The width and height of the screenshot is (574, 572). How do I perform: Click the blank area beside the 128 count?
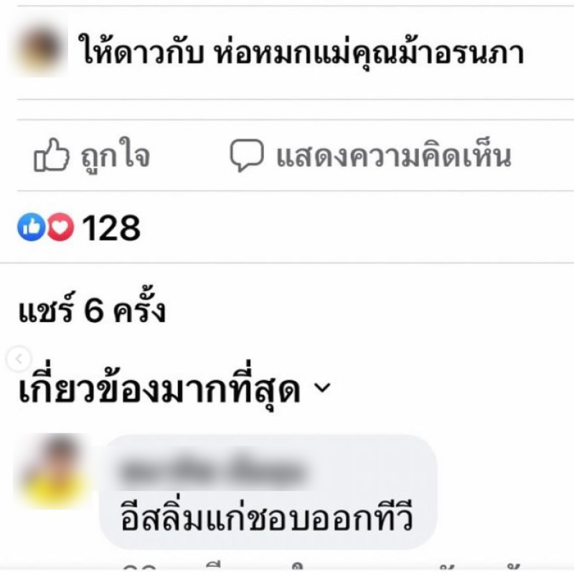point(357,227)
